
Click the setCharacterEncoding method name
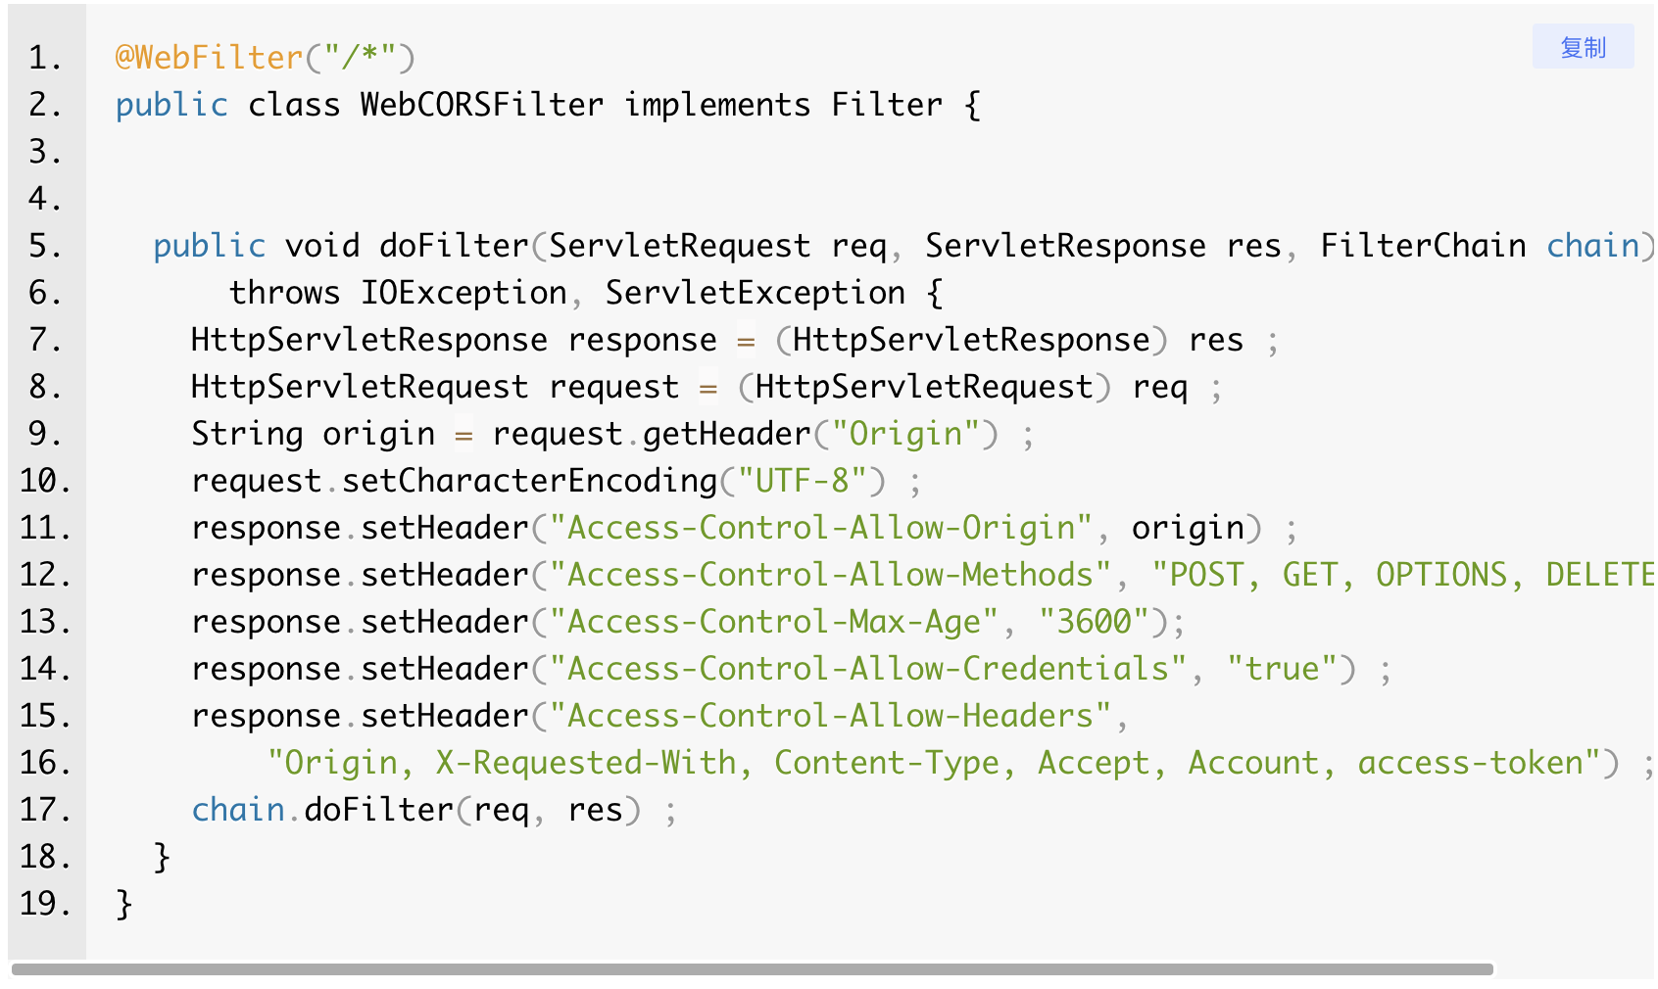point(529,481)
